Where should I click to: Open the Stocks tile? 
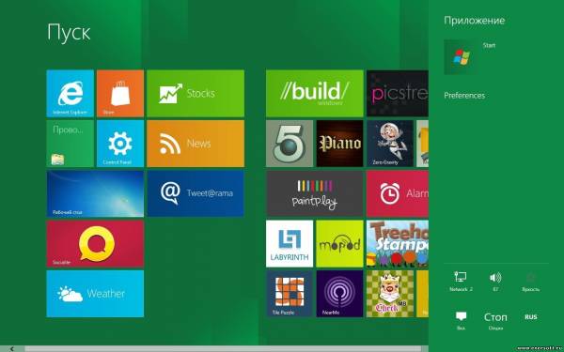pos(196,93)
